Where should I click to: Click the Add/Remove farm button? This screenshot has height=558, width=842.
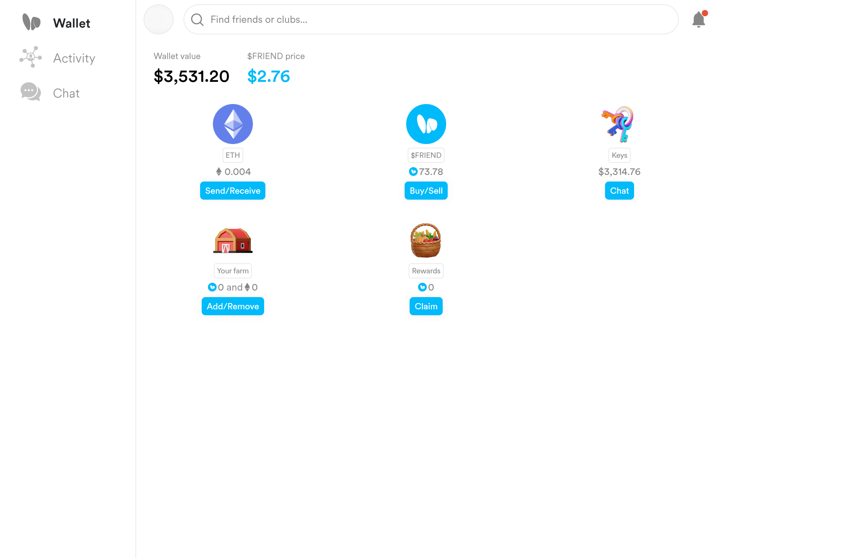[233, 306]
